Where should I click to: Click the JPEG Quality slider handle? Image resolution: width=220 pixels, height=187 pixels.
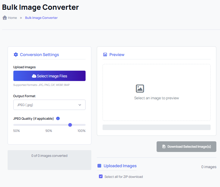click(70, 125)
